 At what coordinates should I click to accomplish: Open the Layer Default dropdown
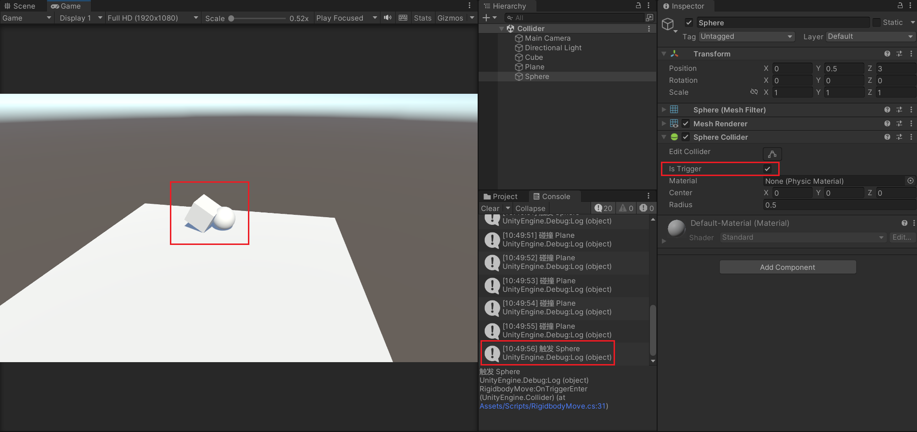[x=870, y=36]
